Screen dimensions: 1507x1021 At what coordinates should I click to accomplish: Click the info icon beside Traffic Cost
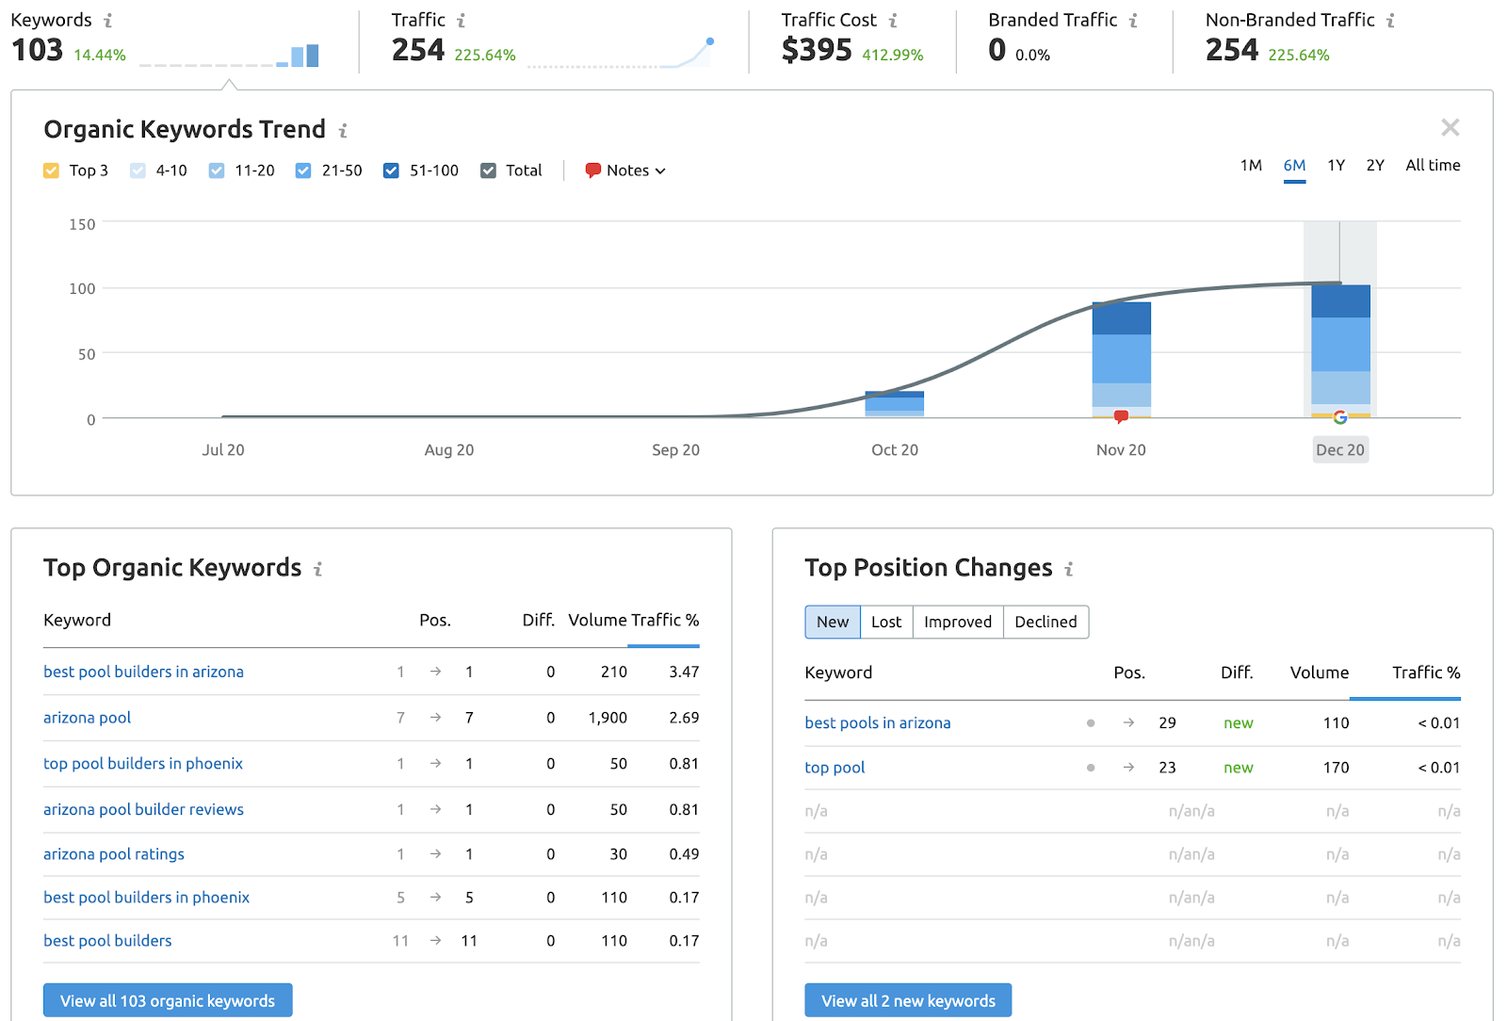click(893, 21)
